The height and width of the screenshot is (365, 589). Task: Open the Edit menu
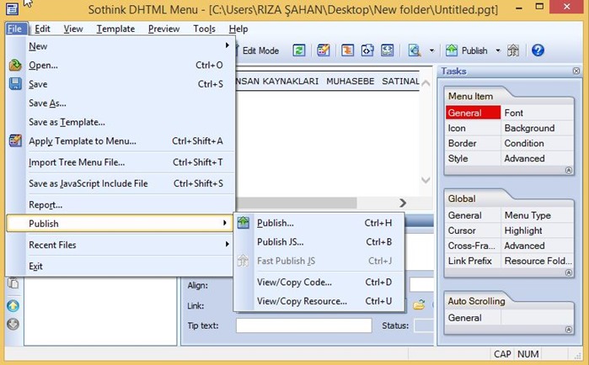[x=42, y=29]
